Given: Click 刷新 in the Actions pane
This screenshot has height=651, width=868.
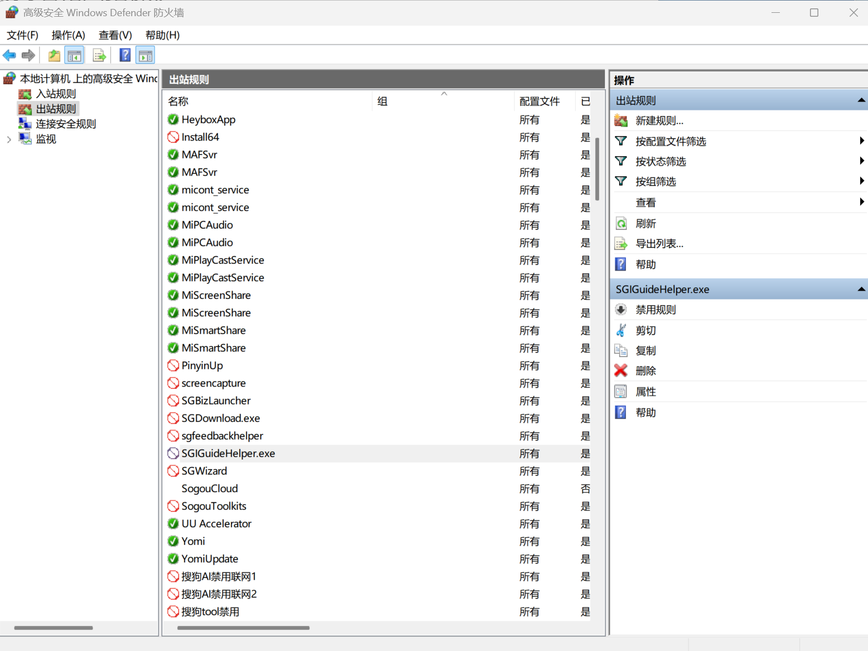Looking at the screenshot, I should (645, 224).
